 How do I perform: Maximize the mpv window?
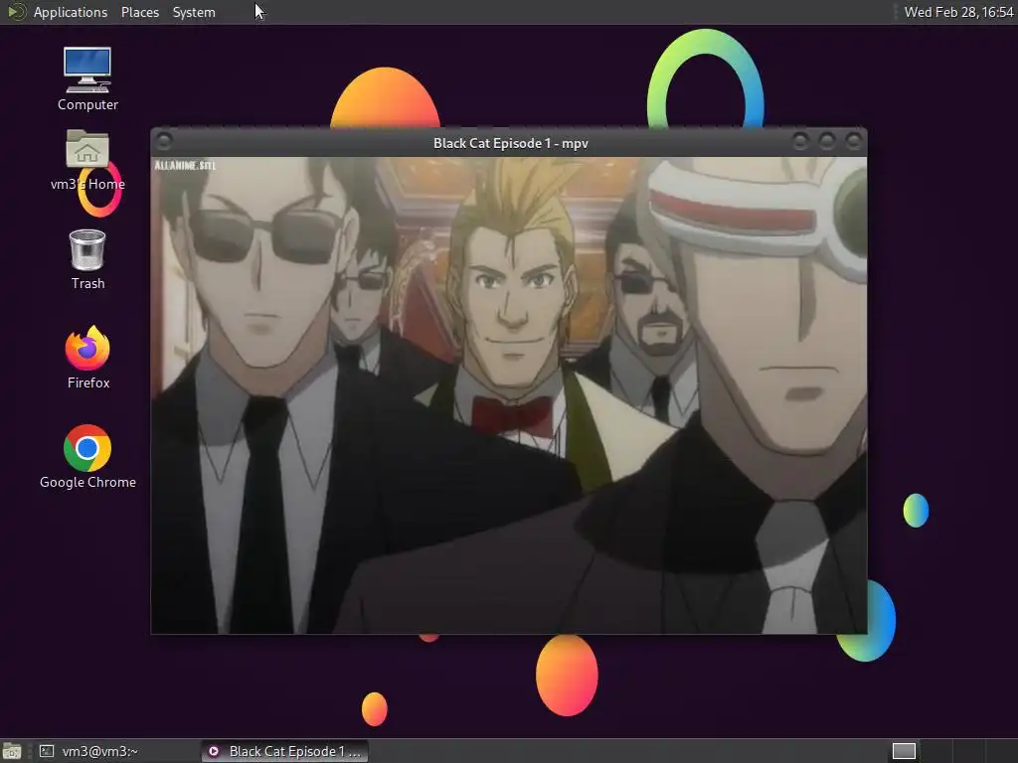click(x=826, y=141)
